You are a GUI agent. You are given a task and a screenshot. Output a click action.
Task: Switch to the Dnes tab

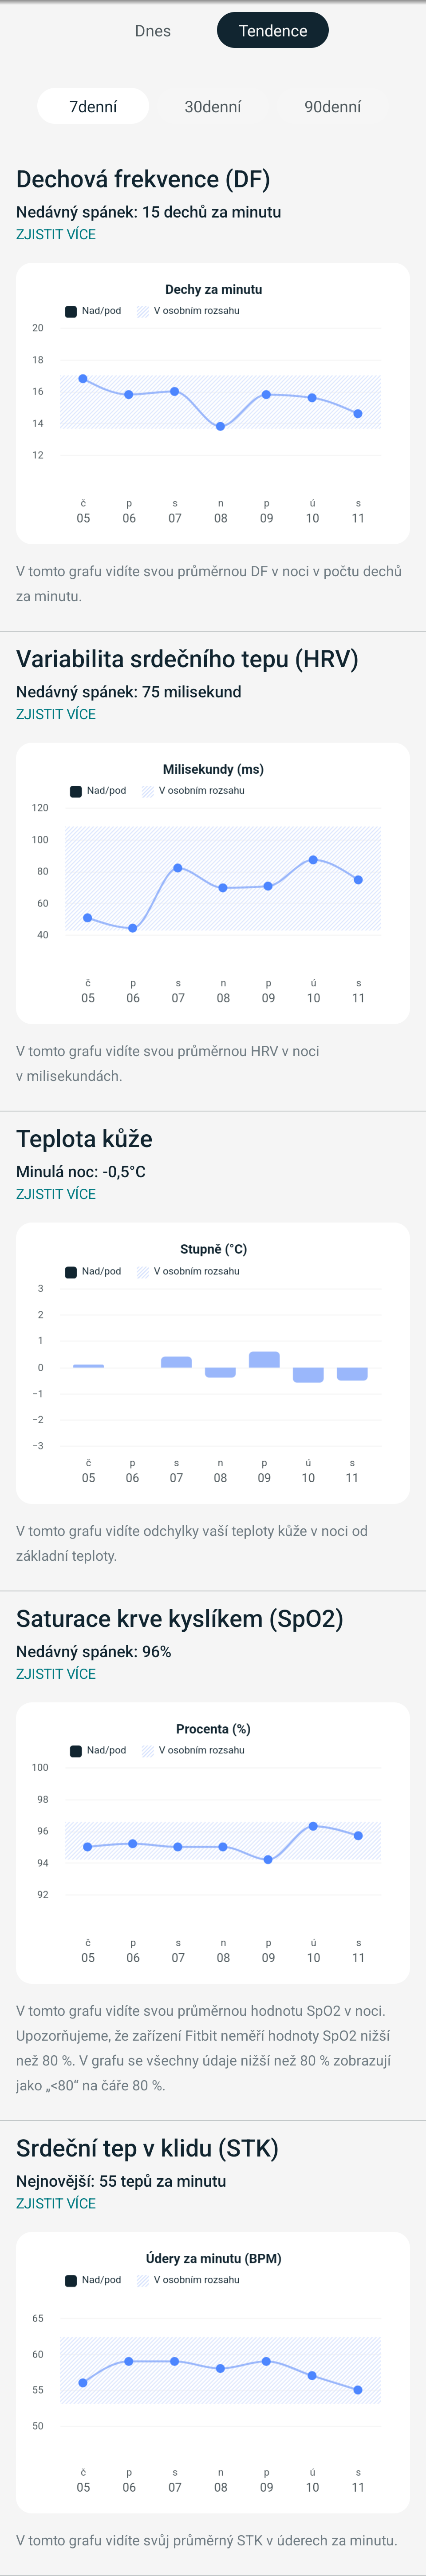[152, 31]
